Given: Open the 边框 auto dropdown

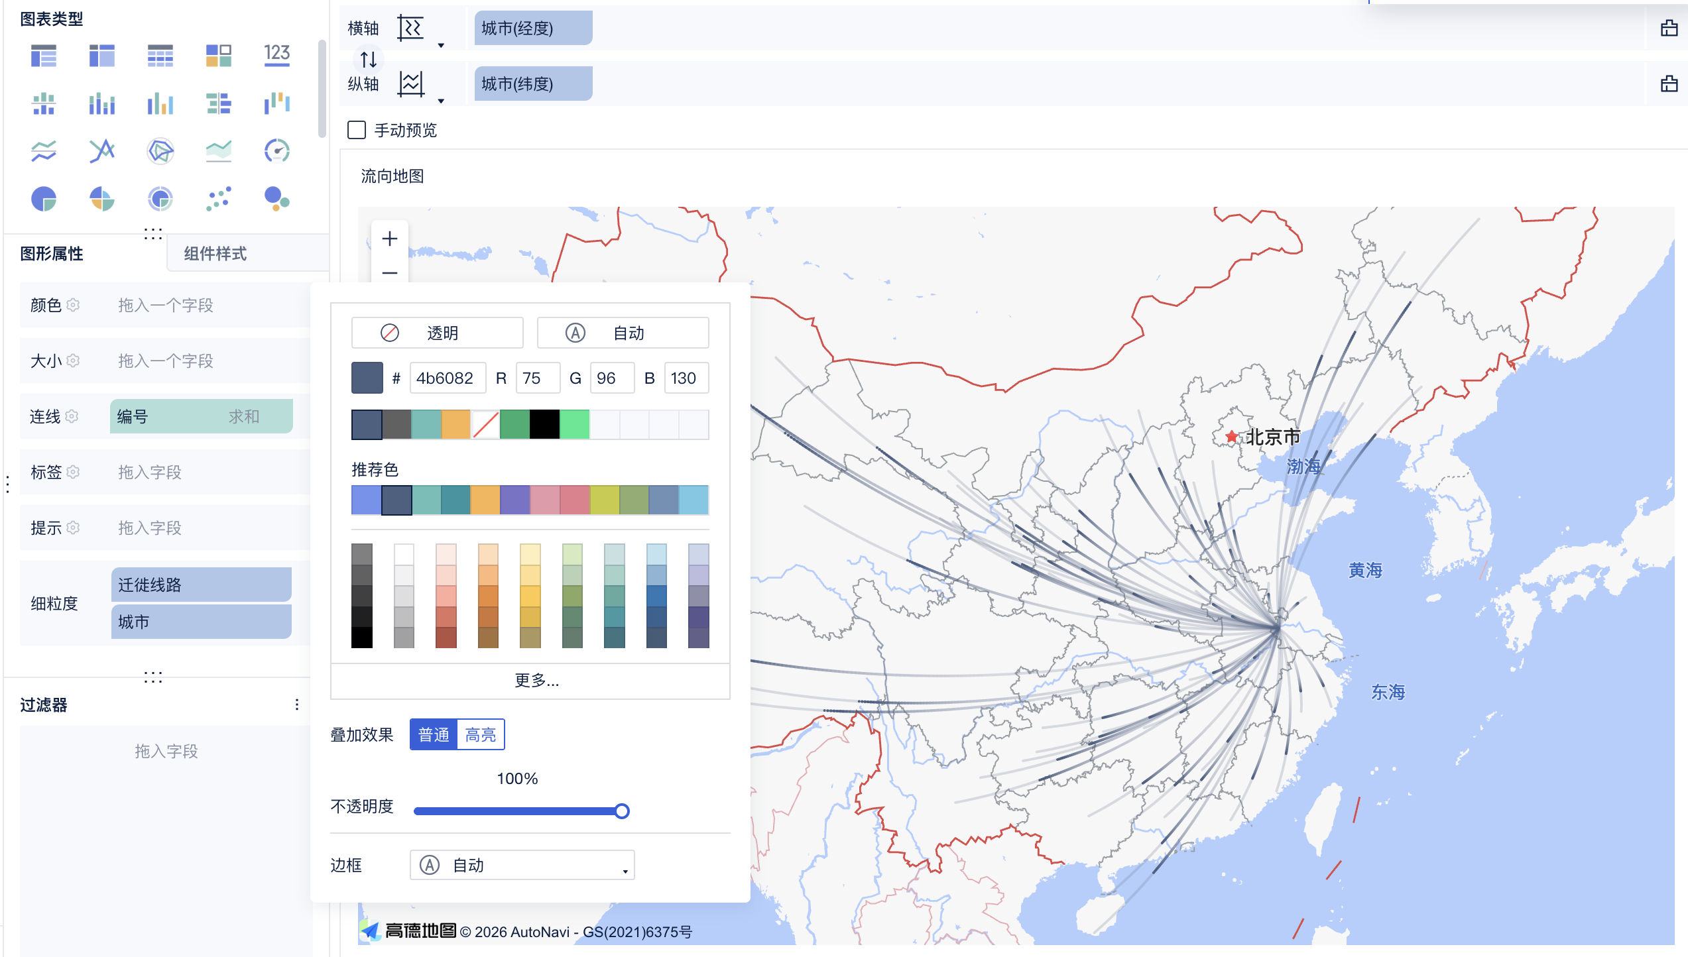Looking at the screenshot, I should point(522,865).
